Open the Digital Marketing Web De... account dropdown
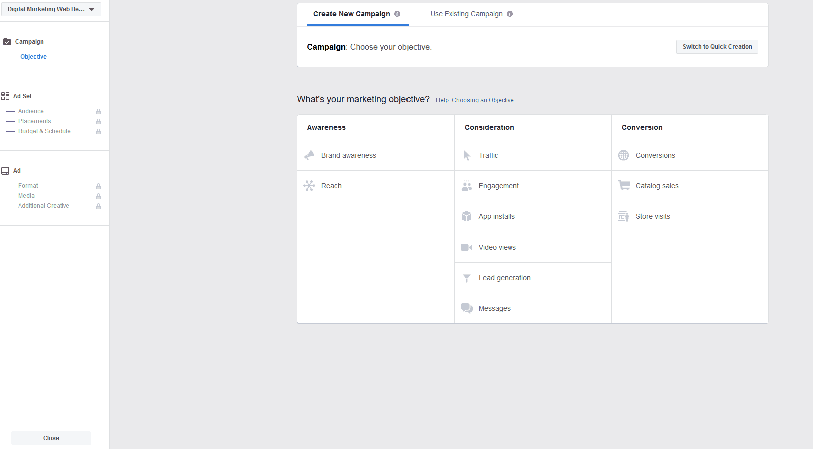 tap(51, 9)
